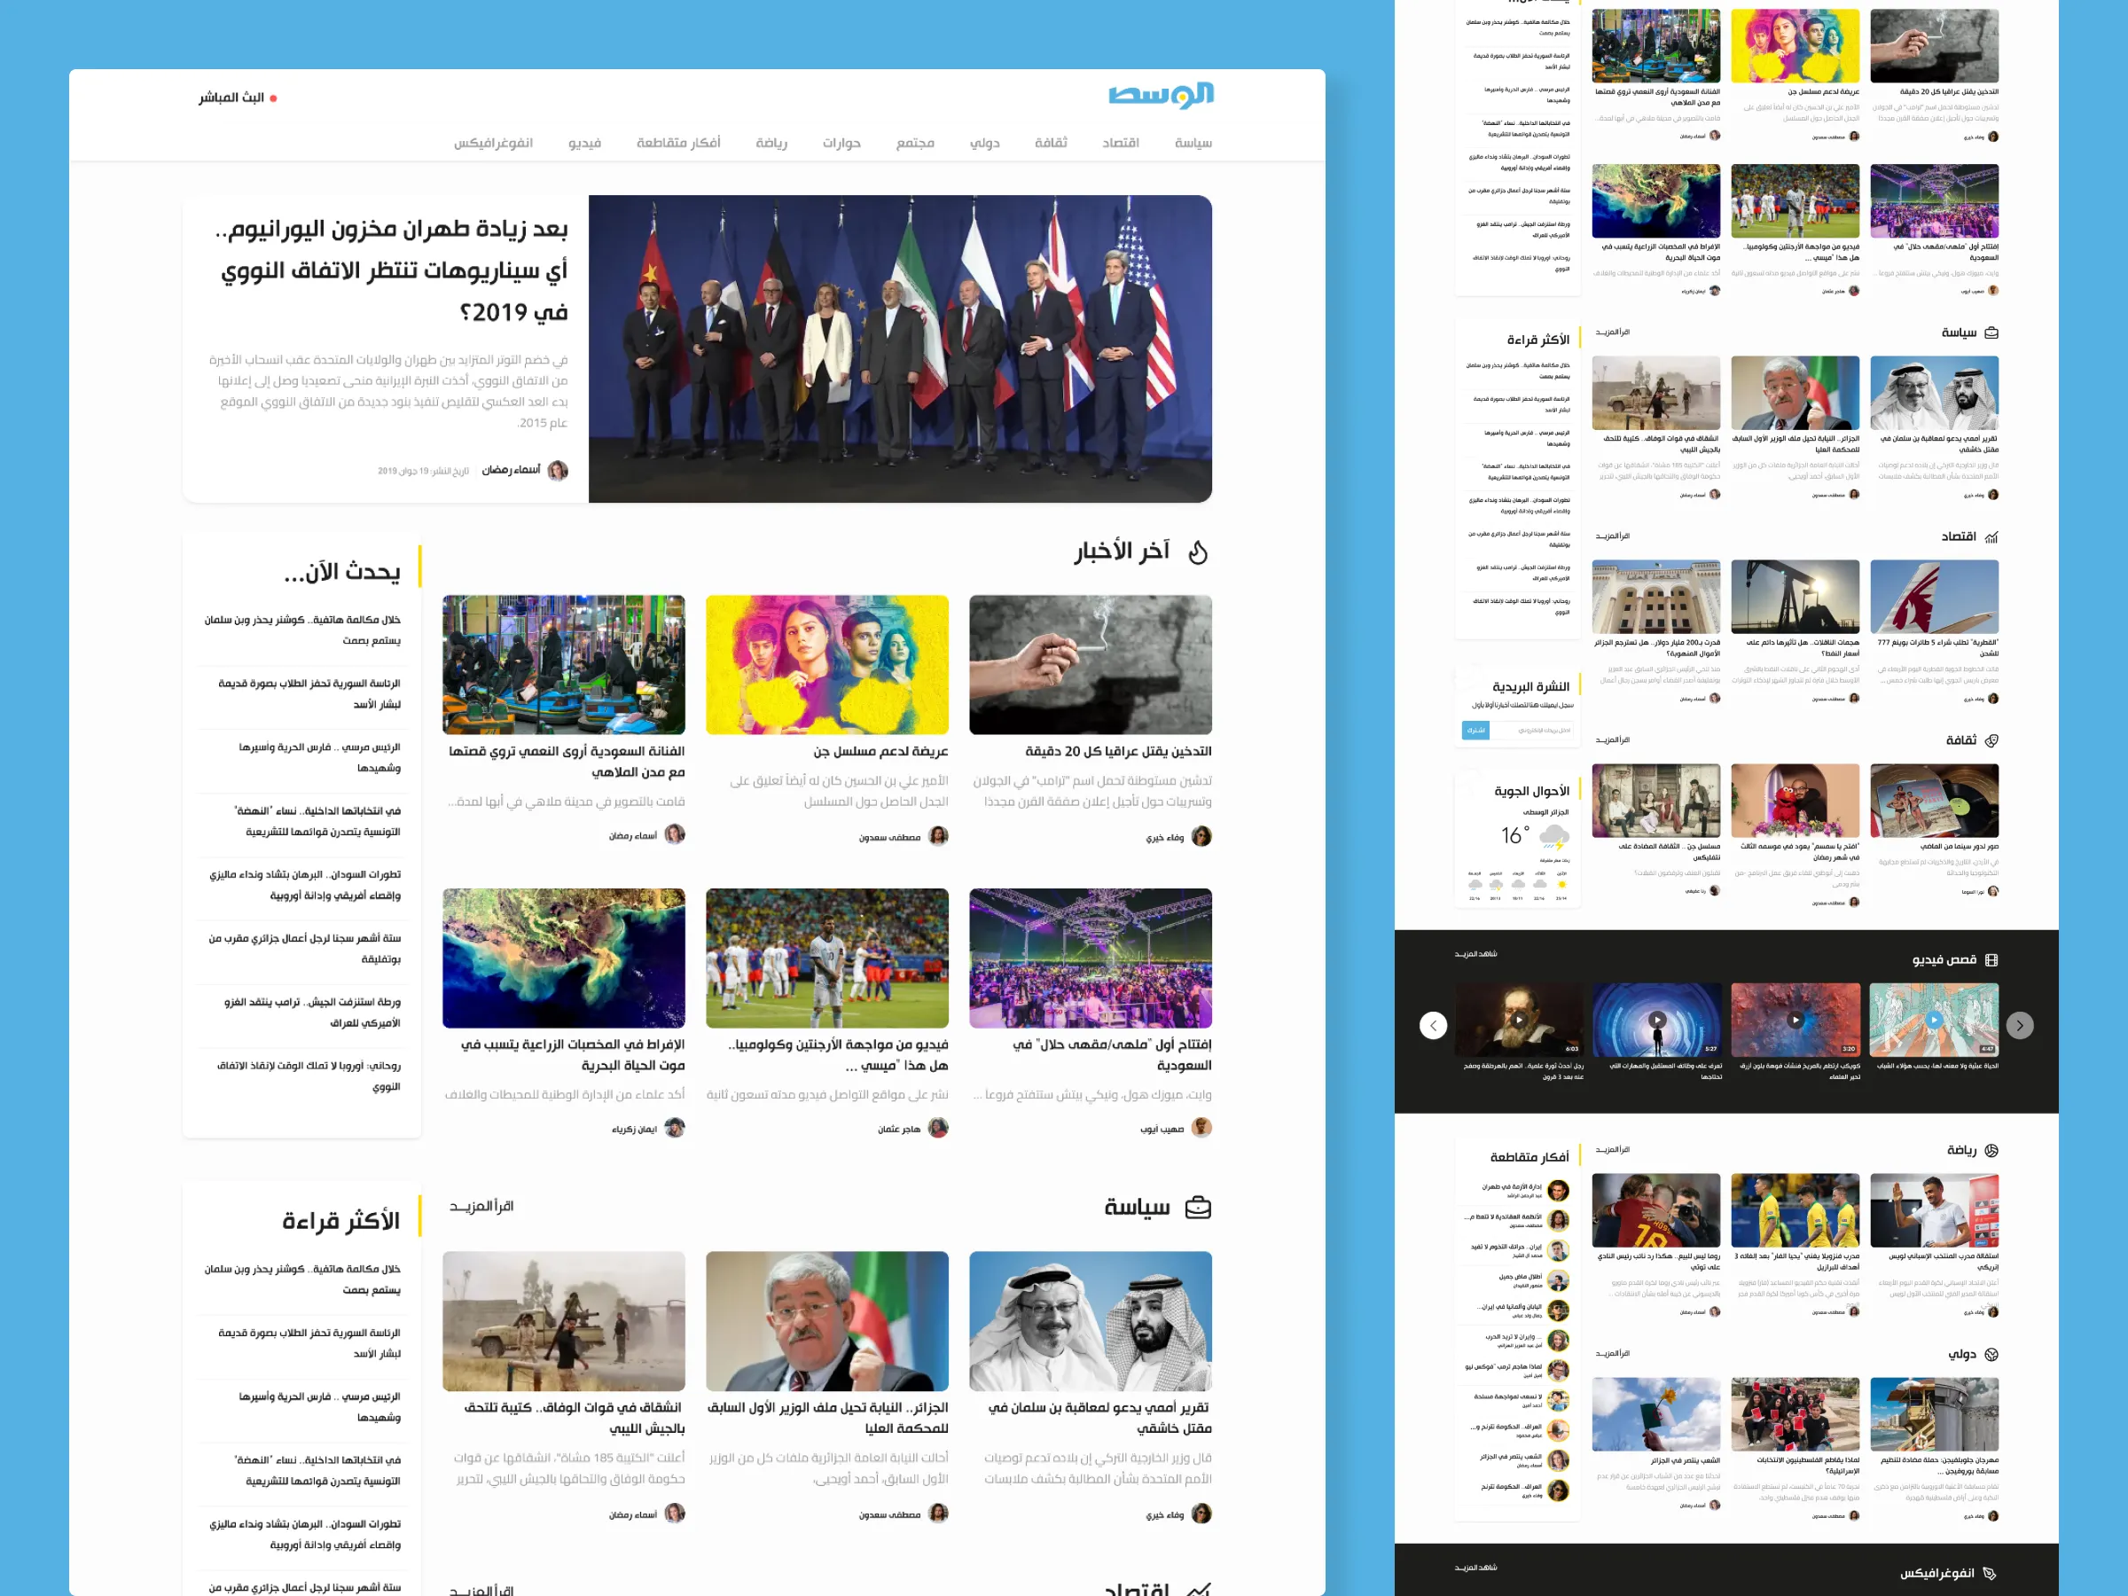Viewport: 2128px width, 1596px height.
Task: Click the ball icon beside رياضة section heading
Action: coord(1991,1151)
